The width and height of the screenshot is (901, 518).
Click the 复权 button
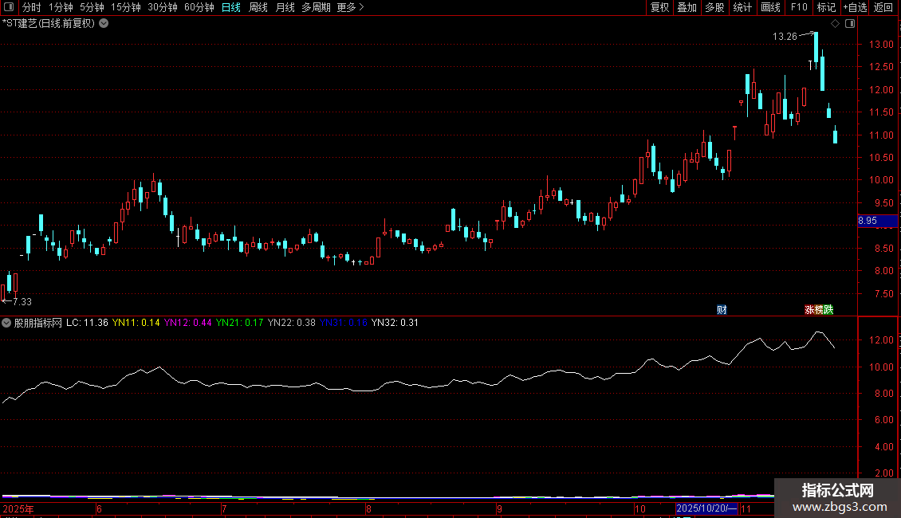tap(659, 7)
